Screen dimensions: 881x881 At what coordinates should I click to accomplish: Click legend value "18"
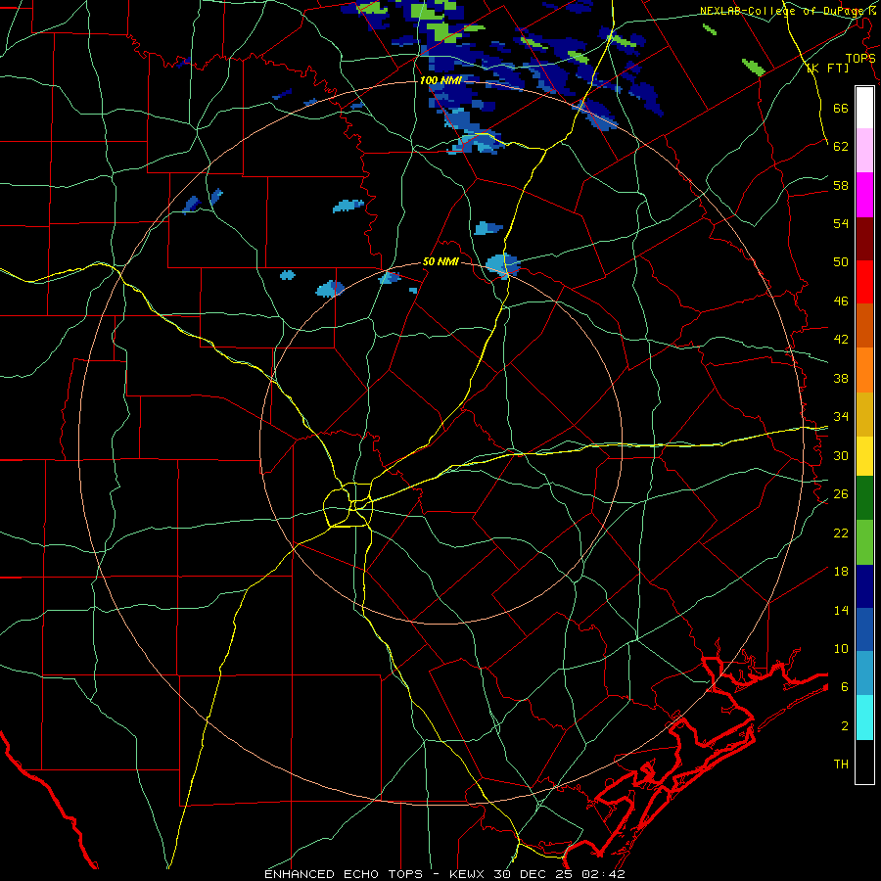(841, 571)
